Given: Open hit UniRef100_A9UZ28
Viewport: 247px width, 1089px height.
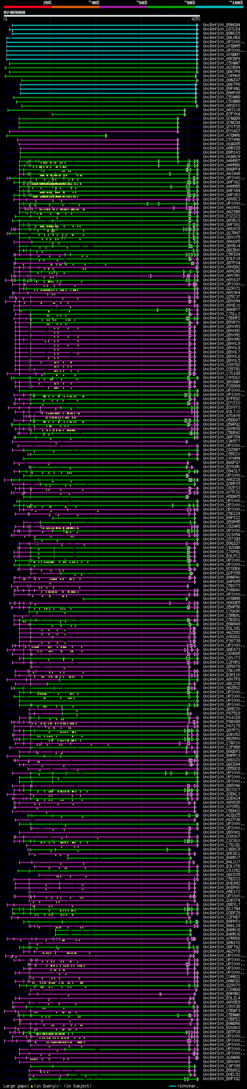Looking at the screenshot, I should 221,479.
